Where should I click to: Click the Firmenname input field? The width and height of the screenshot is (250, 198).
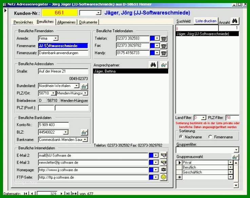[63, 46]
